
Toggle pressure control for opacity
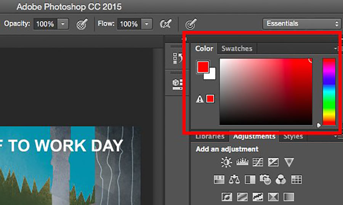(81, 24)
